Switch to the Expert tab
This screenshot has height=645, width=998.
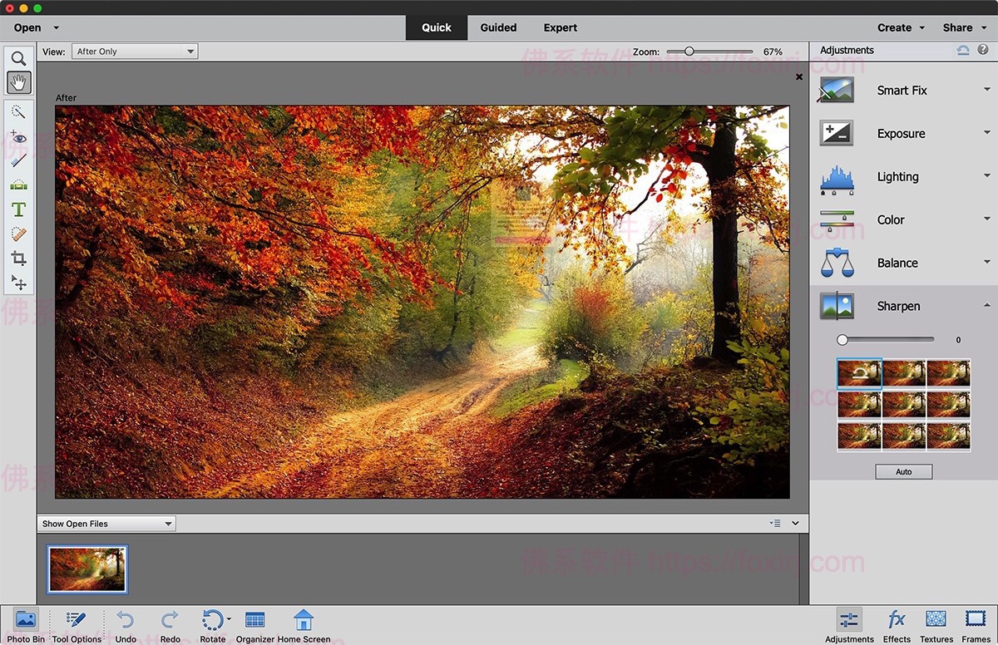pos(560,27)
